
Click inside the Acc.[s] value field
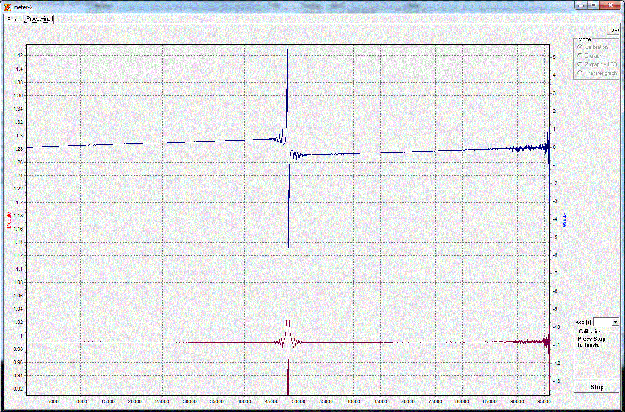602,322
